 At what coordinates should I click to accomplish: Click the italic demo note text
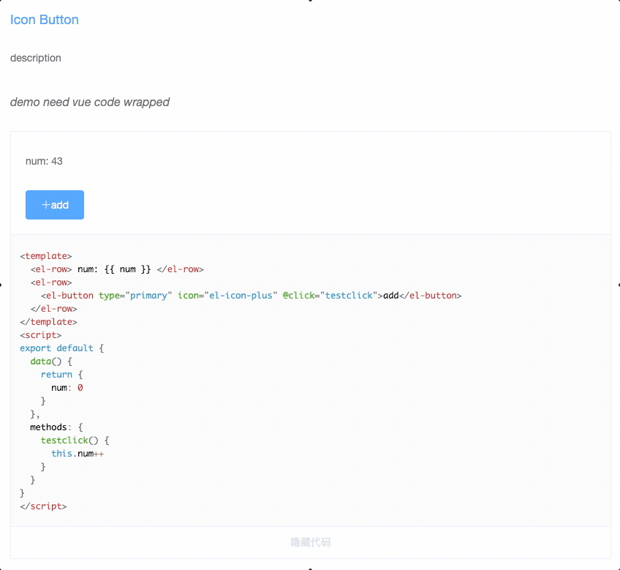(88, 102)
